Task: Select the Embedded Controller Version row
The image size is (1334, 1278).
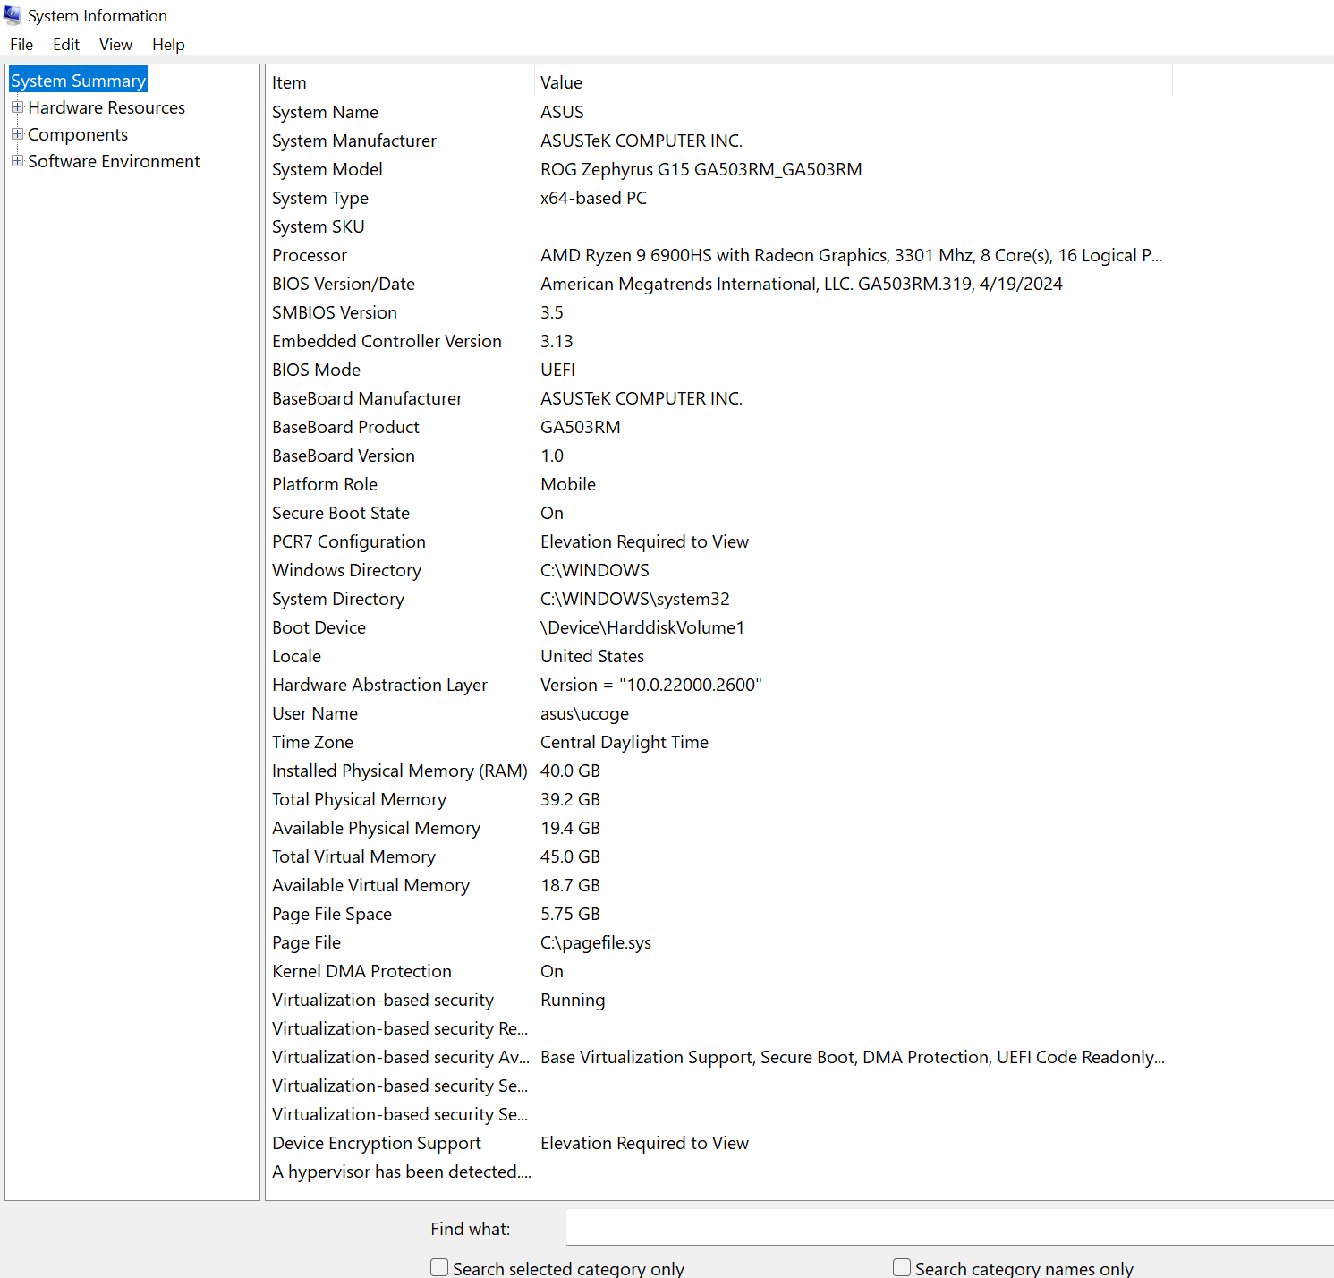Action: pos(719,341)
